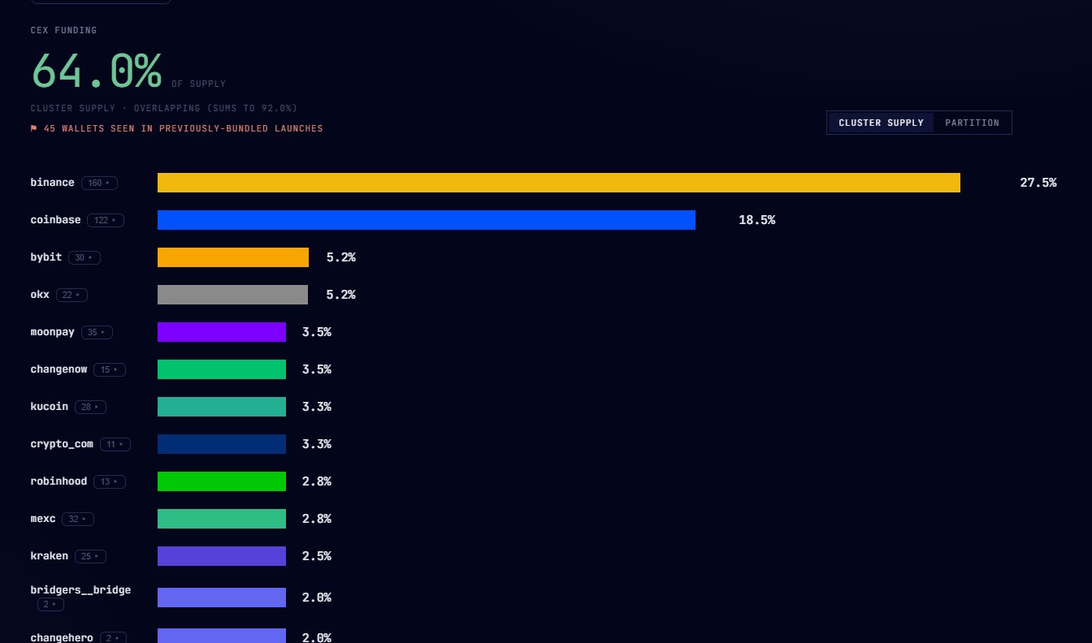Click the green changenow supply bar
The width and height of the screenshot is (1092, 643).
(x=222, y=369)
